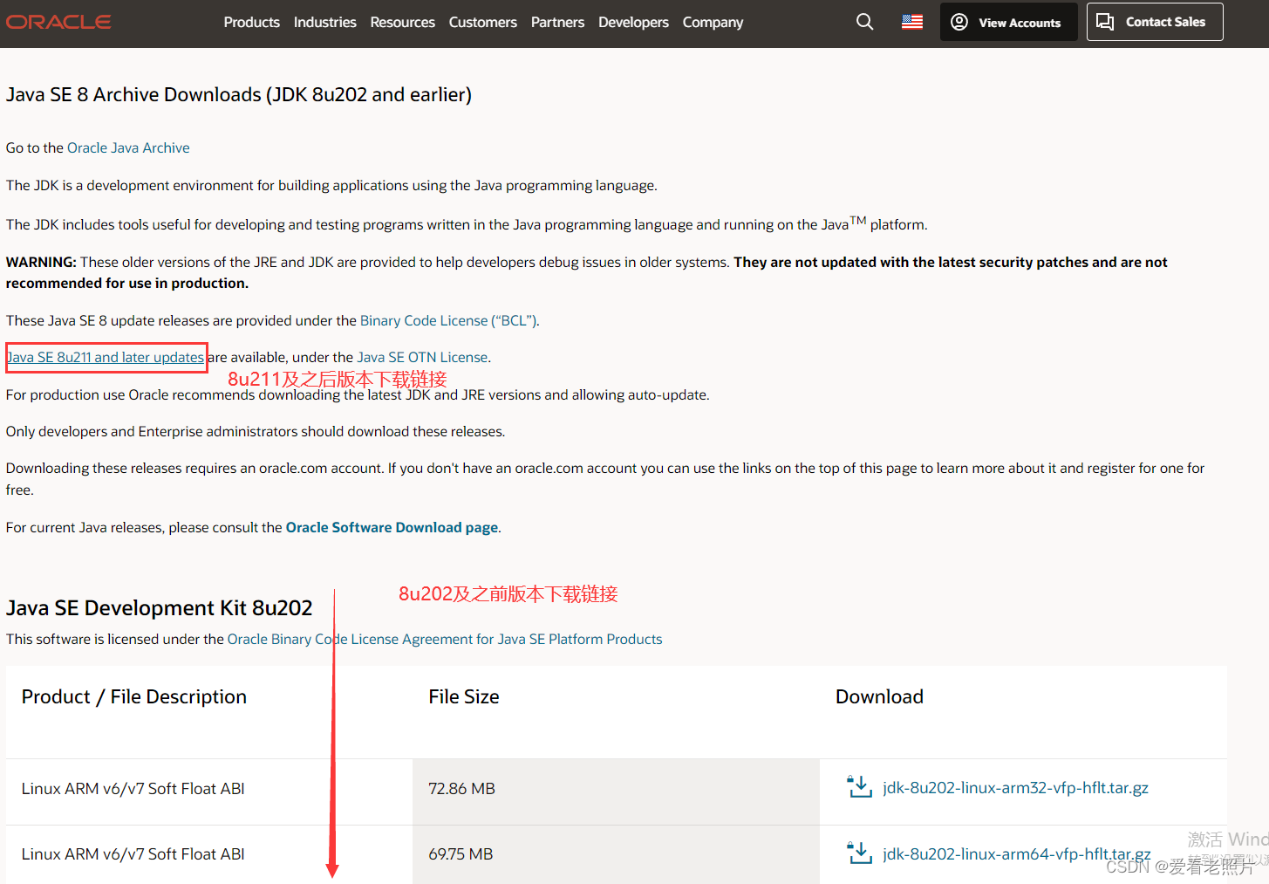Download jdk-8u202-linux-arm32-vfp-hflt.tar.gz
The width and height of the screenshot is (1269, 884).
click(1015, 787)
